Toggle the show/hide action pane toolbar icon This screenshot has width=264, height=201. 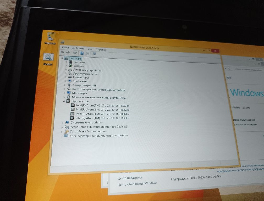tap(87, 54)
